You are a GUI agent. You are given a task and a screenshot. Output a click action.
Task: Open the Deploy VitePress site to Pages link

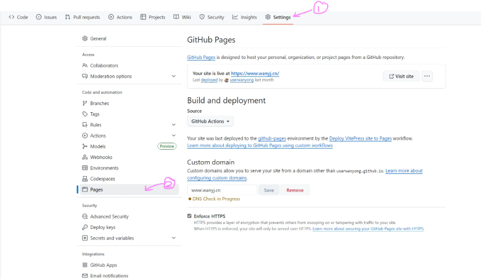(360, 139)
